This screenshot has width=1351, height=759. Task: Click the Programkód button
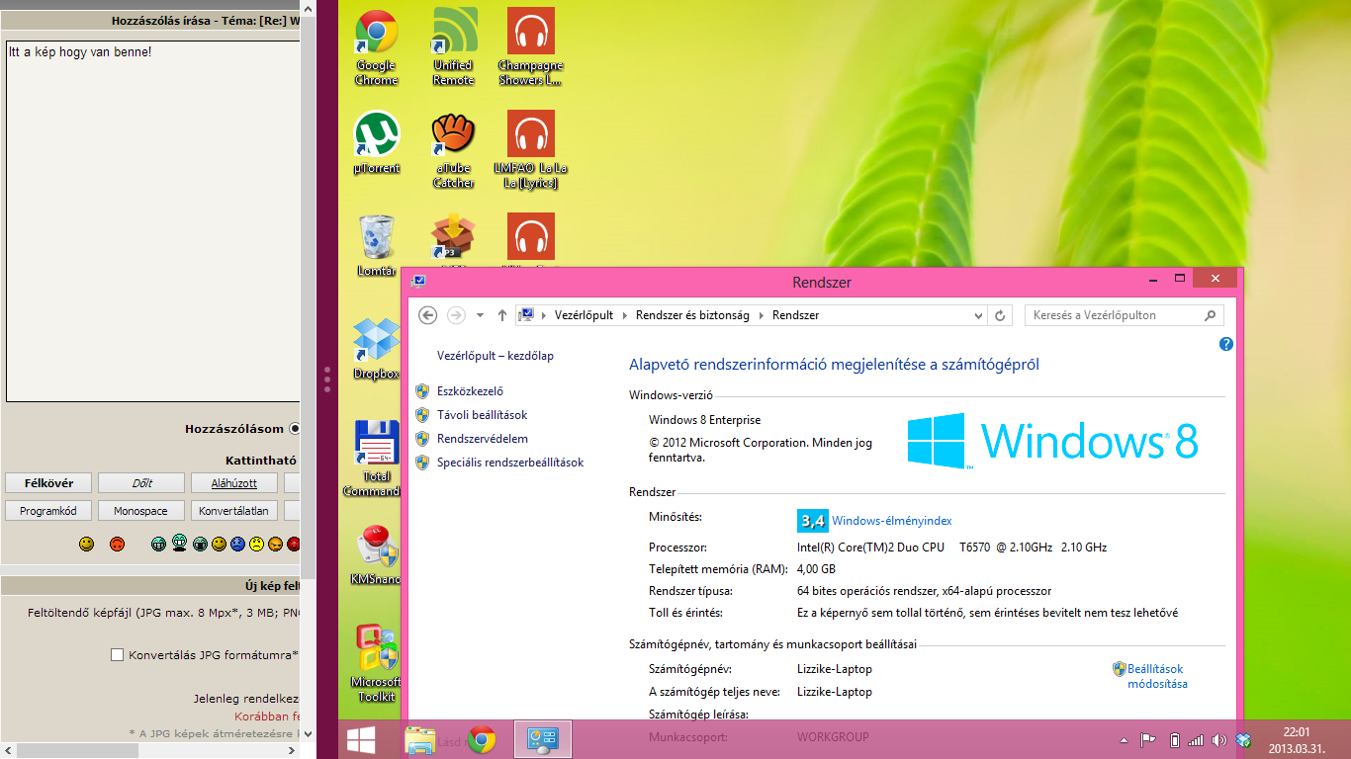(x=49, y=511)
